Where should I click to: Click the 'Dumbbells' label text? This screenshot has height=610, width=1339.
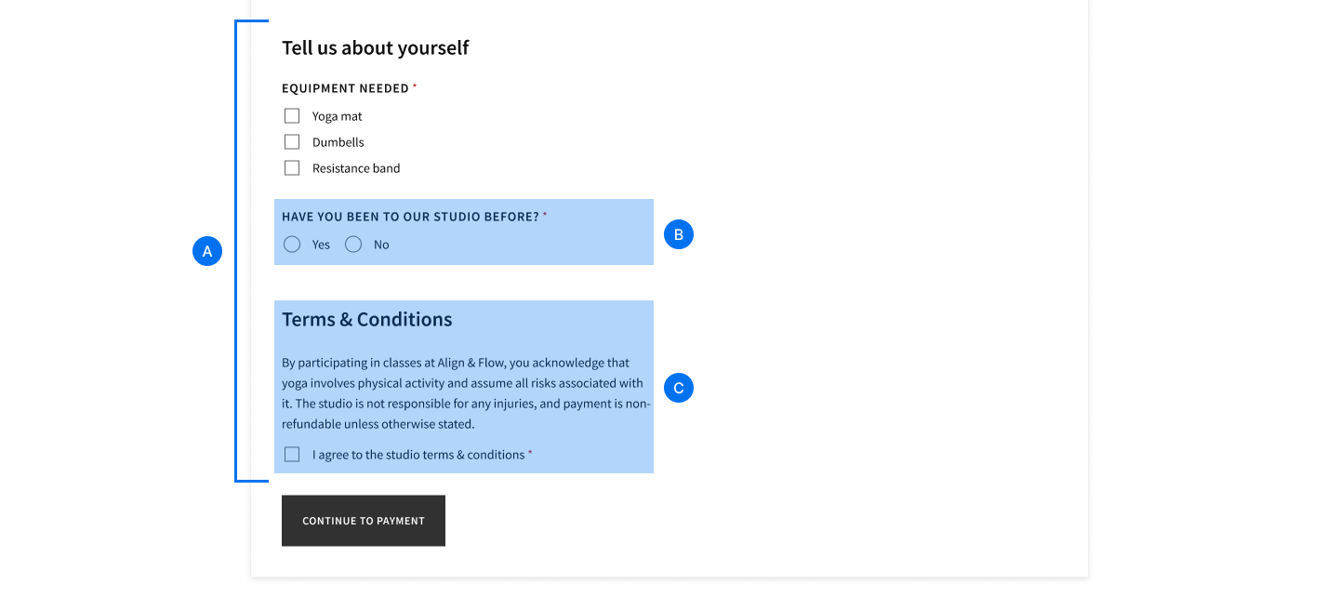tap(338, 142)
